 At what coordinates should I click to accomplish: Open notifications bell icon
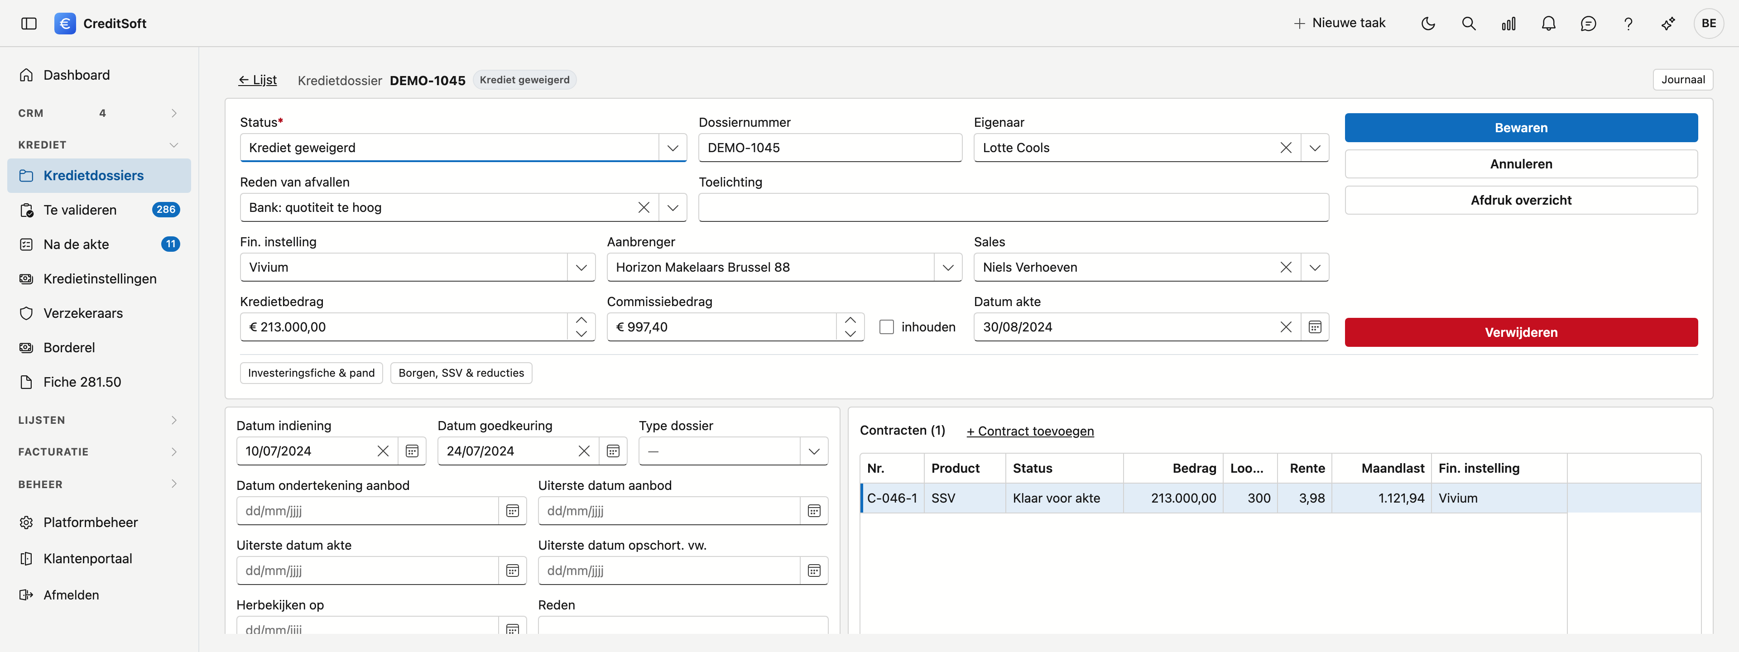[1549, 24]
